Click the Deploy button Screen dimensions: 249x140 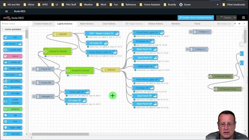[225, 17]
